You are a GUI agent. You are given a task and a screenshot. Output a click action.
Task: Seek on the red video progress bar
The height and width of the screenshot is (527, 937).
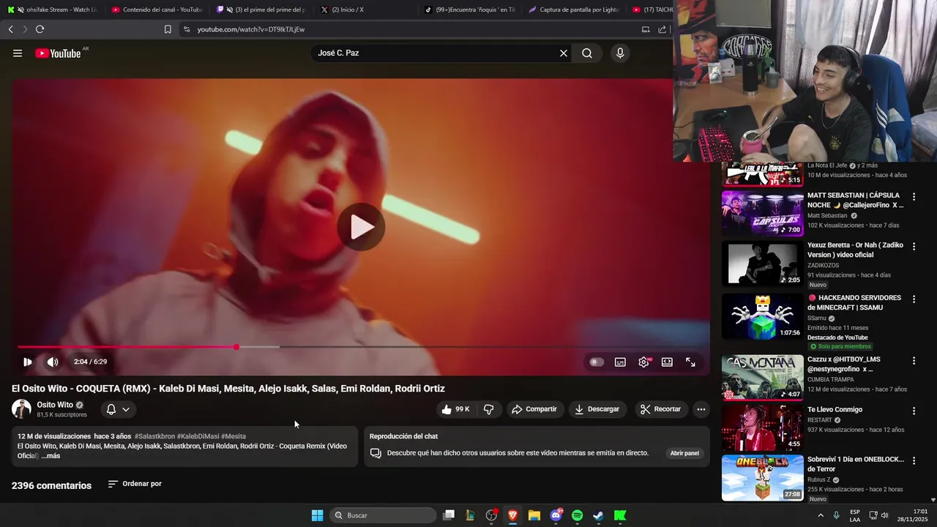tap(127, 347)
